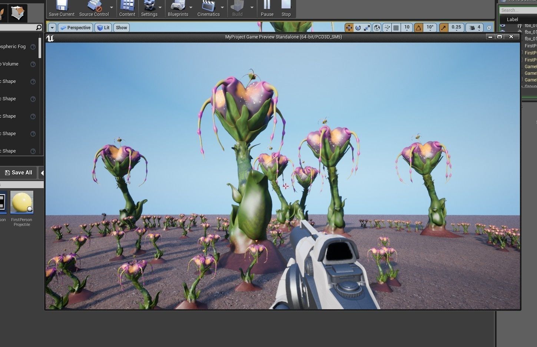537x347 pixels.
Task: Open the viewport options dropdown arrow
Action: (x=52, y=28)
